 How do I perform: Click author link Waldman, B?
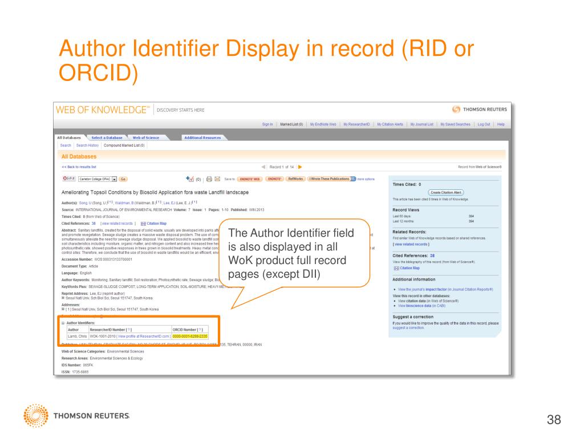pyautogui.click(x=124, y=203)
